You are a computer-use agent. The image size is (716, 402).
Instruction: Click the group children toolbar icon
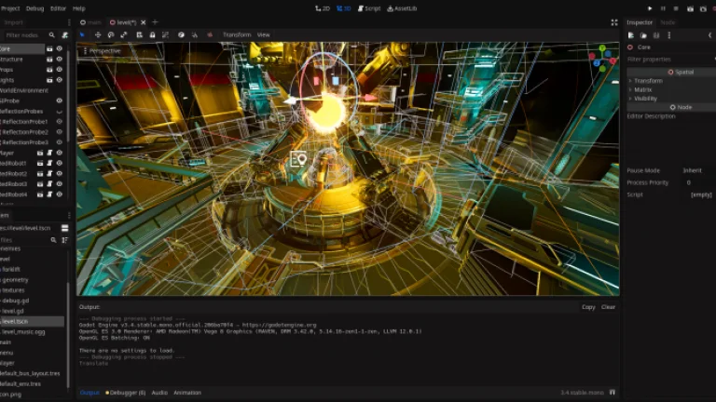pos(165,34)
